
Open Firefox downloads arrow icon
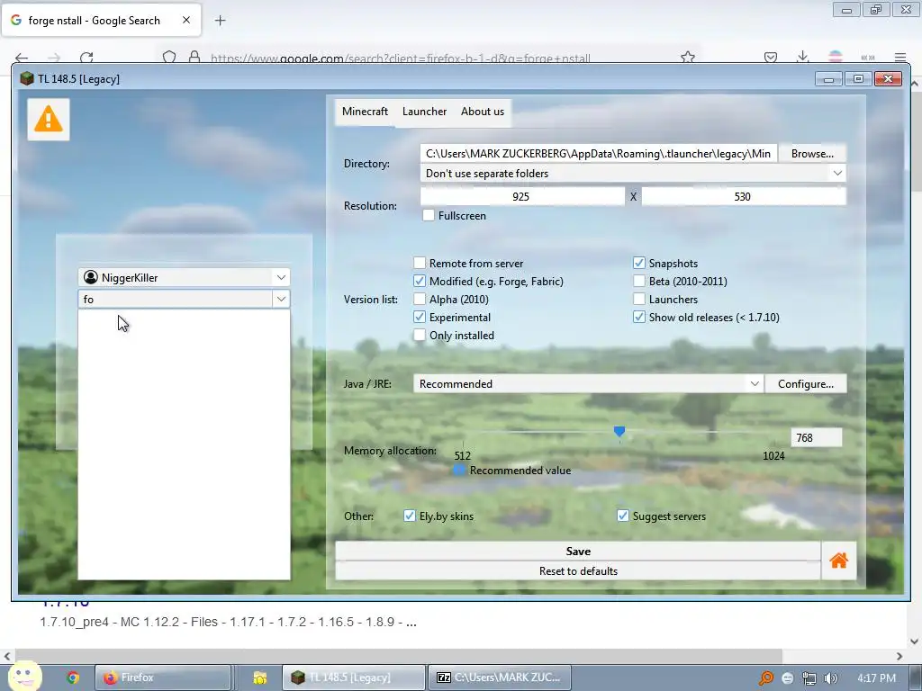click(802, 57)
